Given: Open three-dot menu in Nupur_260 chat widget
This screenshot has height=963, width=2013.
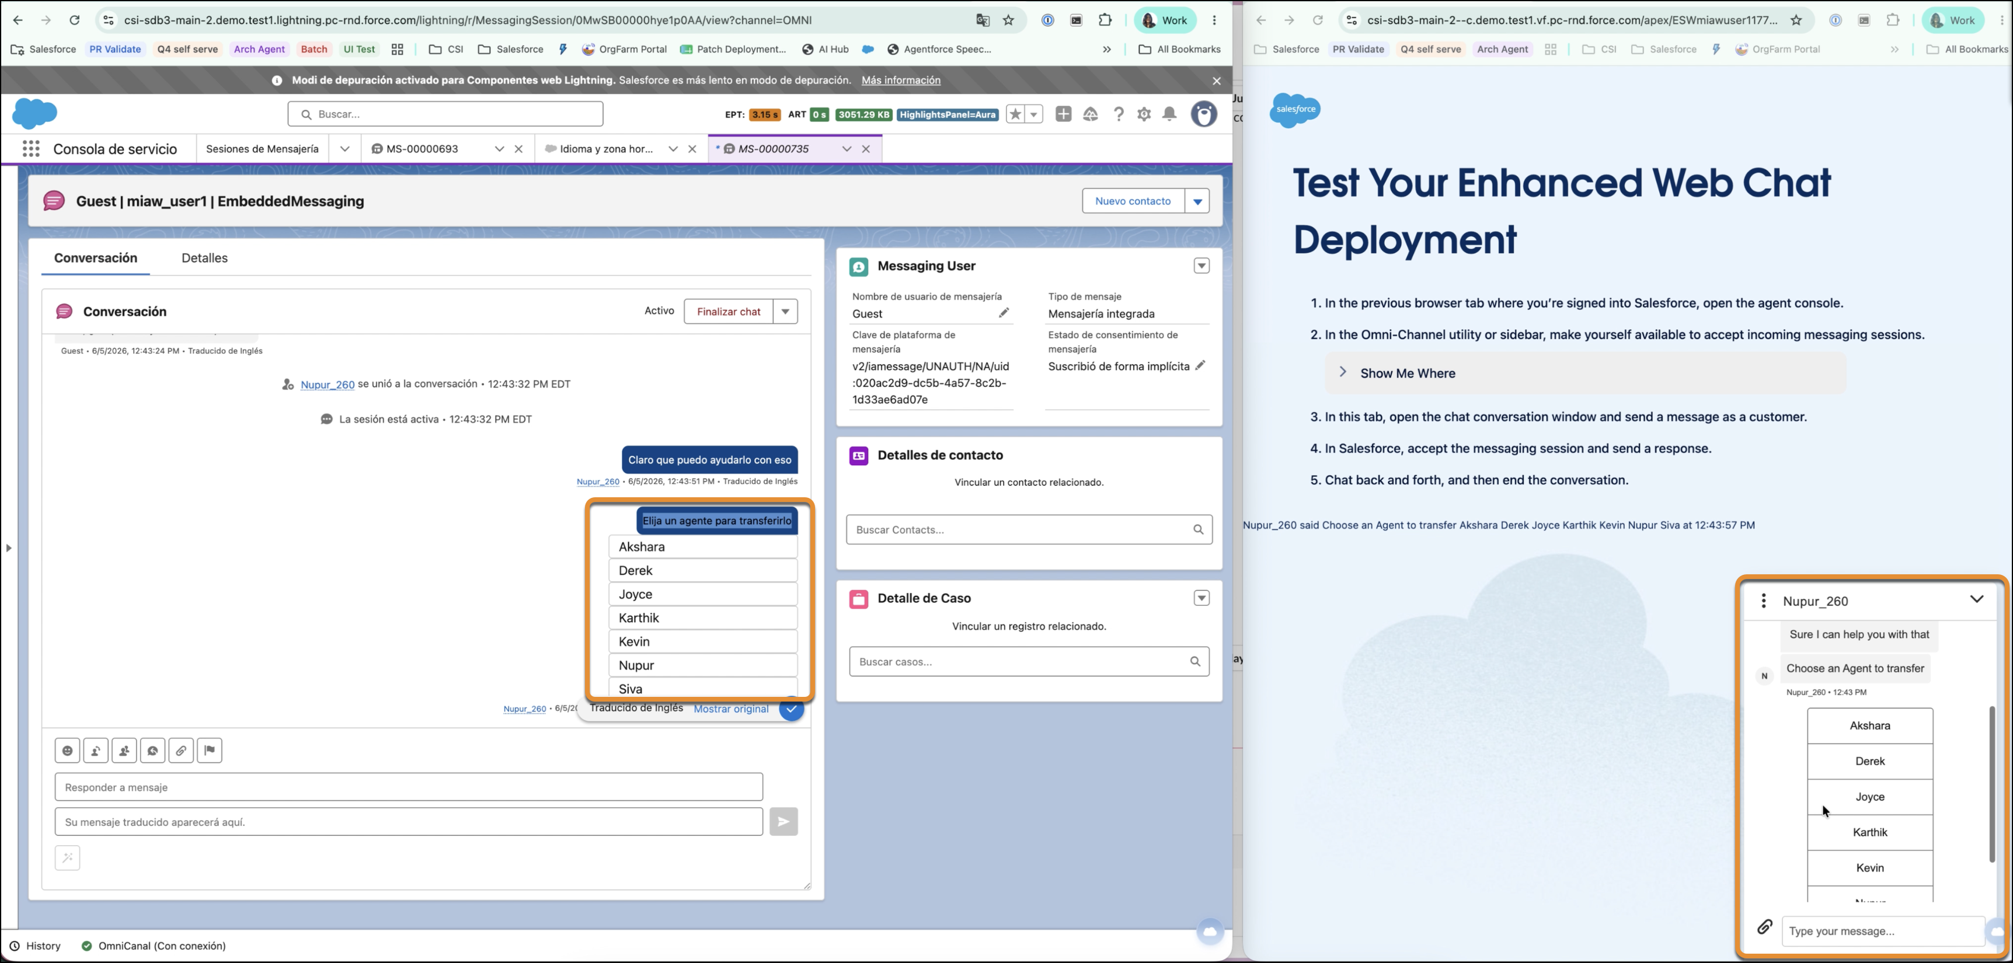Looking at the screenshot, I should coord(1764,601).
